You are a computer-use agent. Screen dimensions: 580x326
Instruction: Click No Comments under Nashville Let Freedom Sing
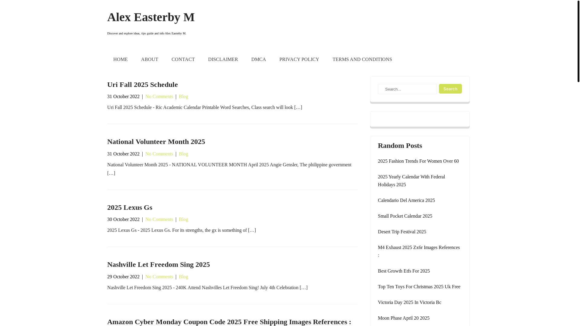[159, 277]
